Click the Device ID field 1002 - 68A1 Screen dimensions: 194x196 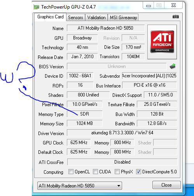click(80, 76)
